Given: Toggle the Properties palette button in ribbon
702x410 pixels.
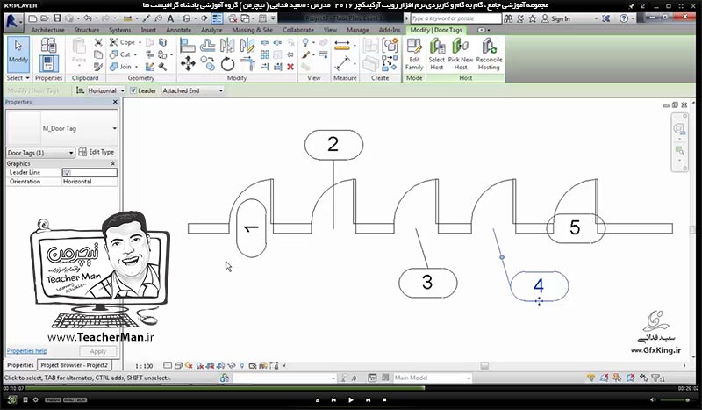Looking at the screenshot, I should 48,63.
